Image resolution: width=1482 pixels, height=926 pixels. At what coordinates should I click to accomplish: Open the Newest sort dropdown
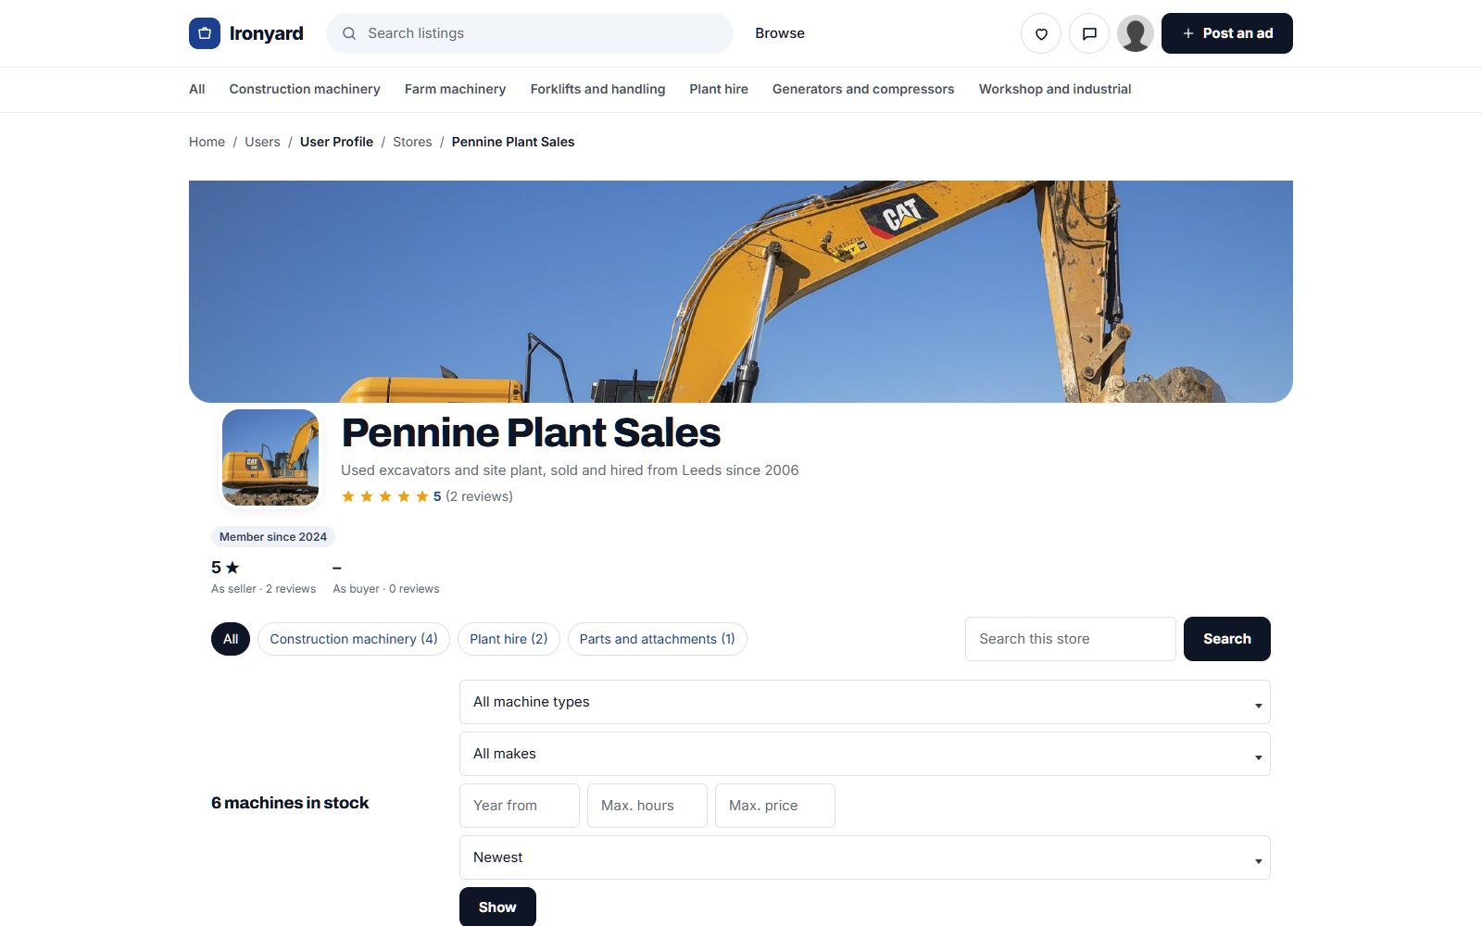coord(865,857)
